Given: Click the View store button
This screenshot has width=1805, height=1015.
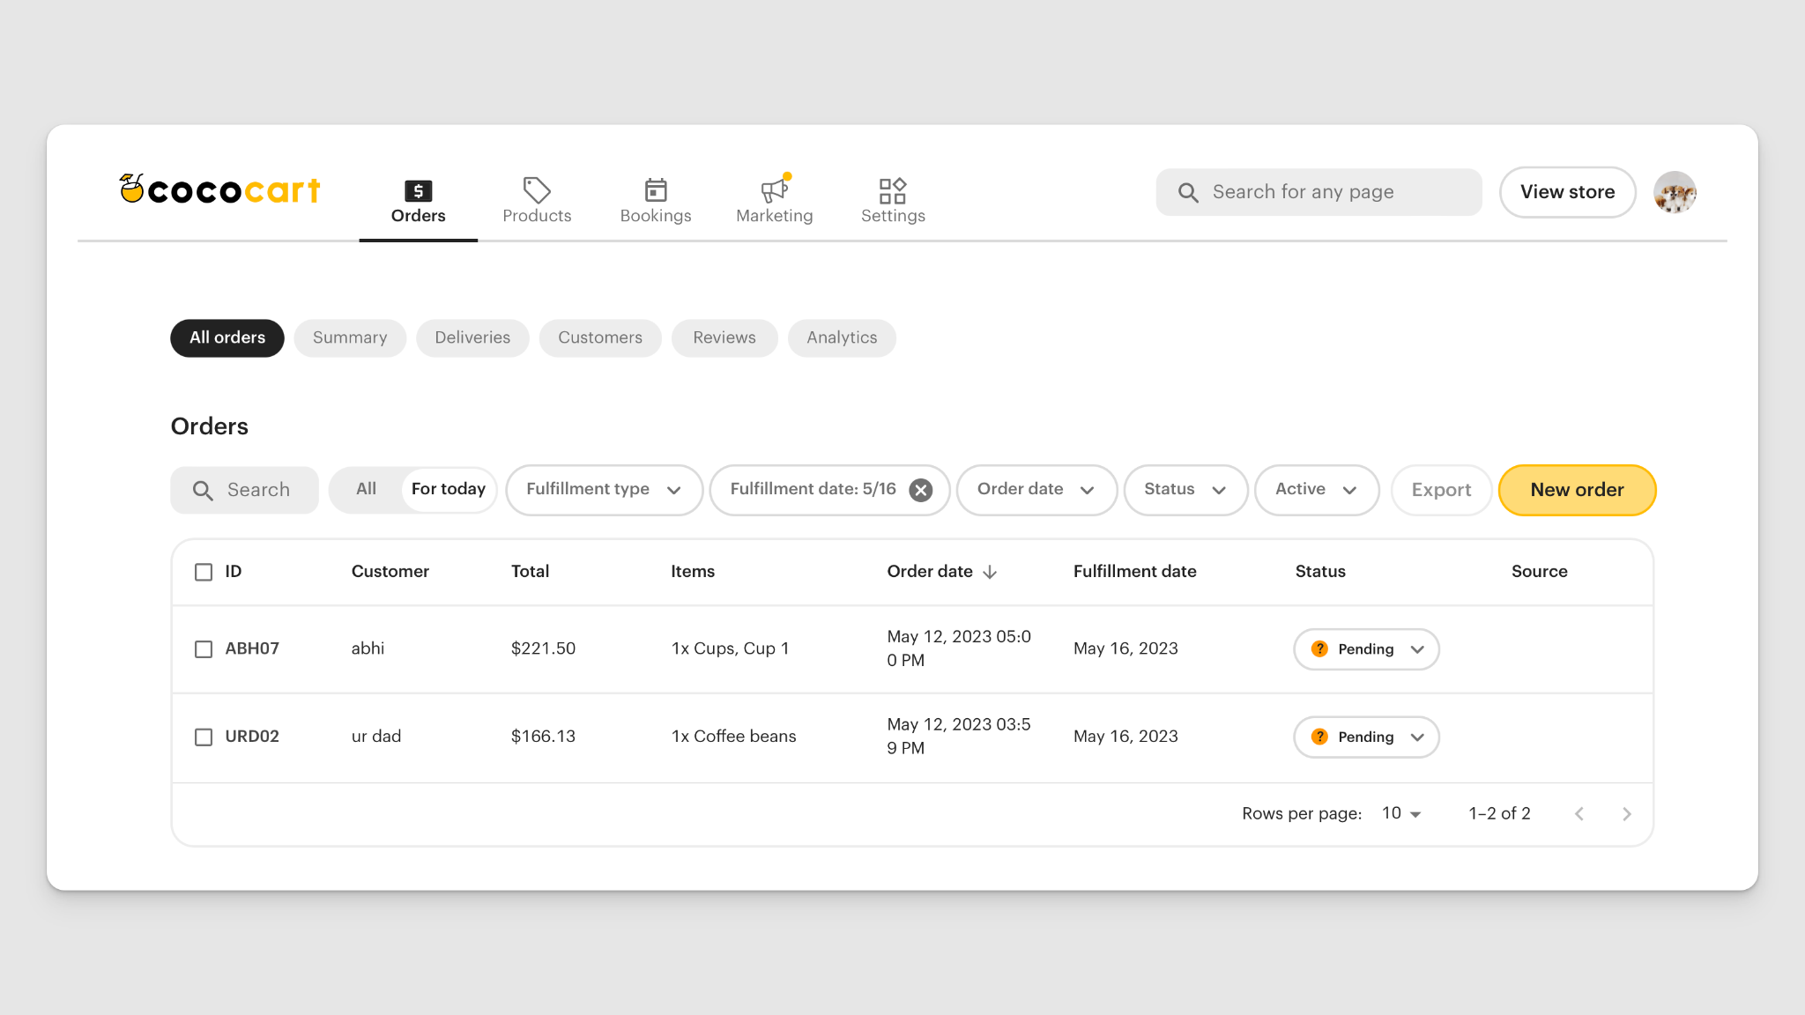Looking at the screenshot, I should click(x=1567, y=192).
